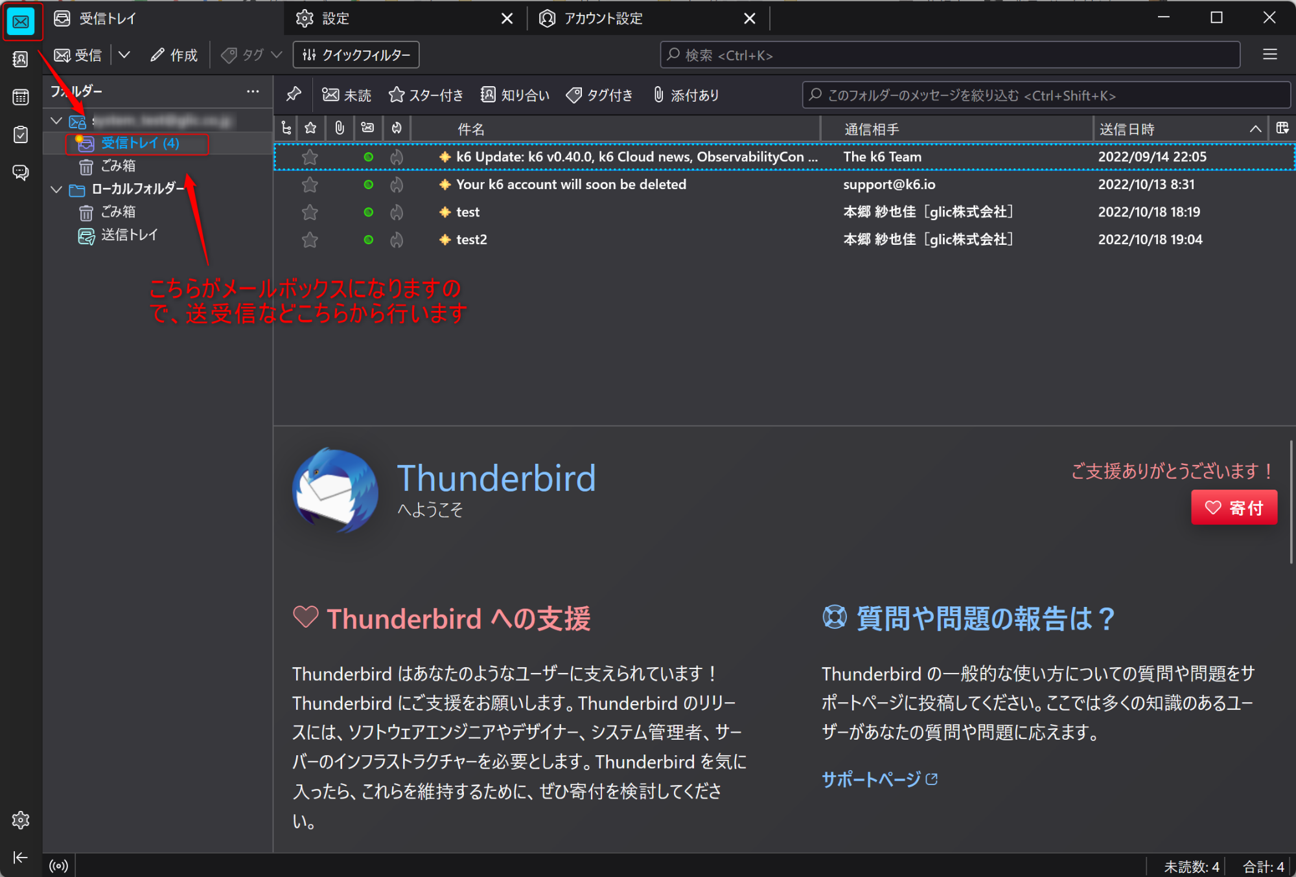Mark test message as junk
The width and height of the screenshot is (1296, 877).
coord(397,212)
